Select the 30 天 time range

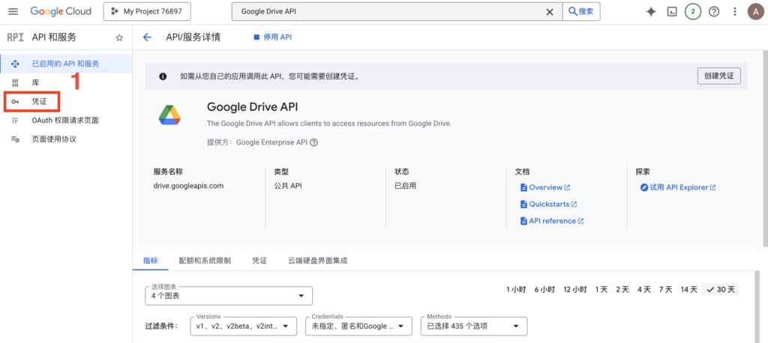pos(721,289)
